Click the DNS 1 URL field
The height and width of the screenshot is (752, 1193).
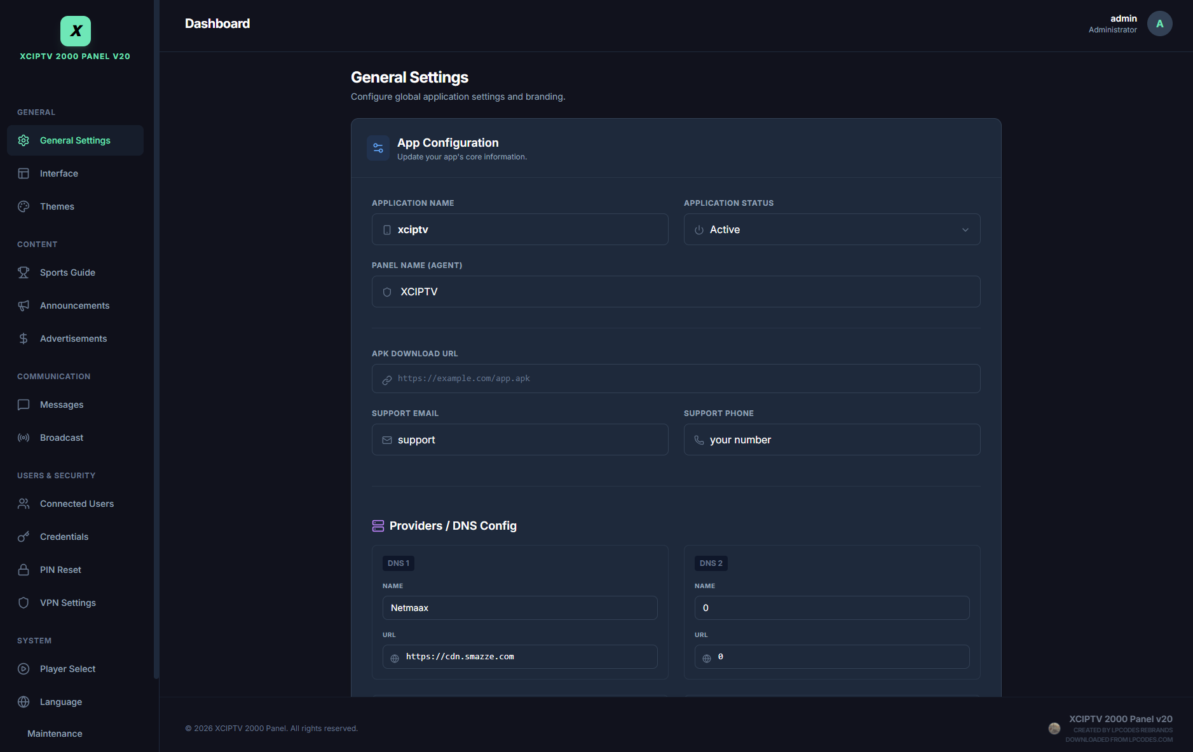(x=519, y=657)
